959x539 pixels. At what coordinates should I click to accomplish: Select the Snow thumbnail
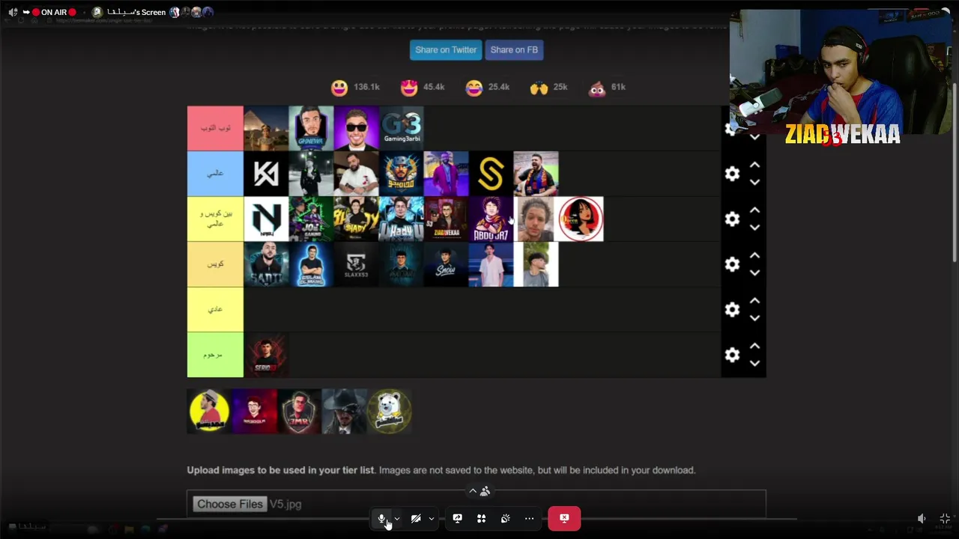pyautogui.click(x=446, y=264)
